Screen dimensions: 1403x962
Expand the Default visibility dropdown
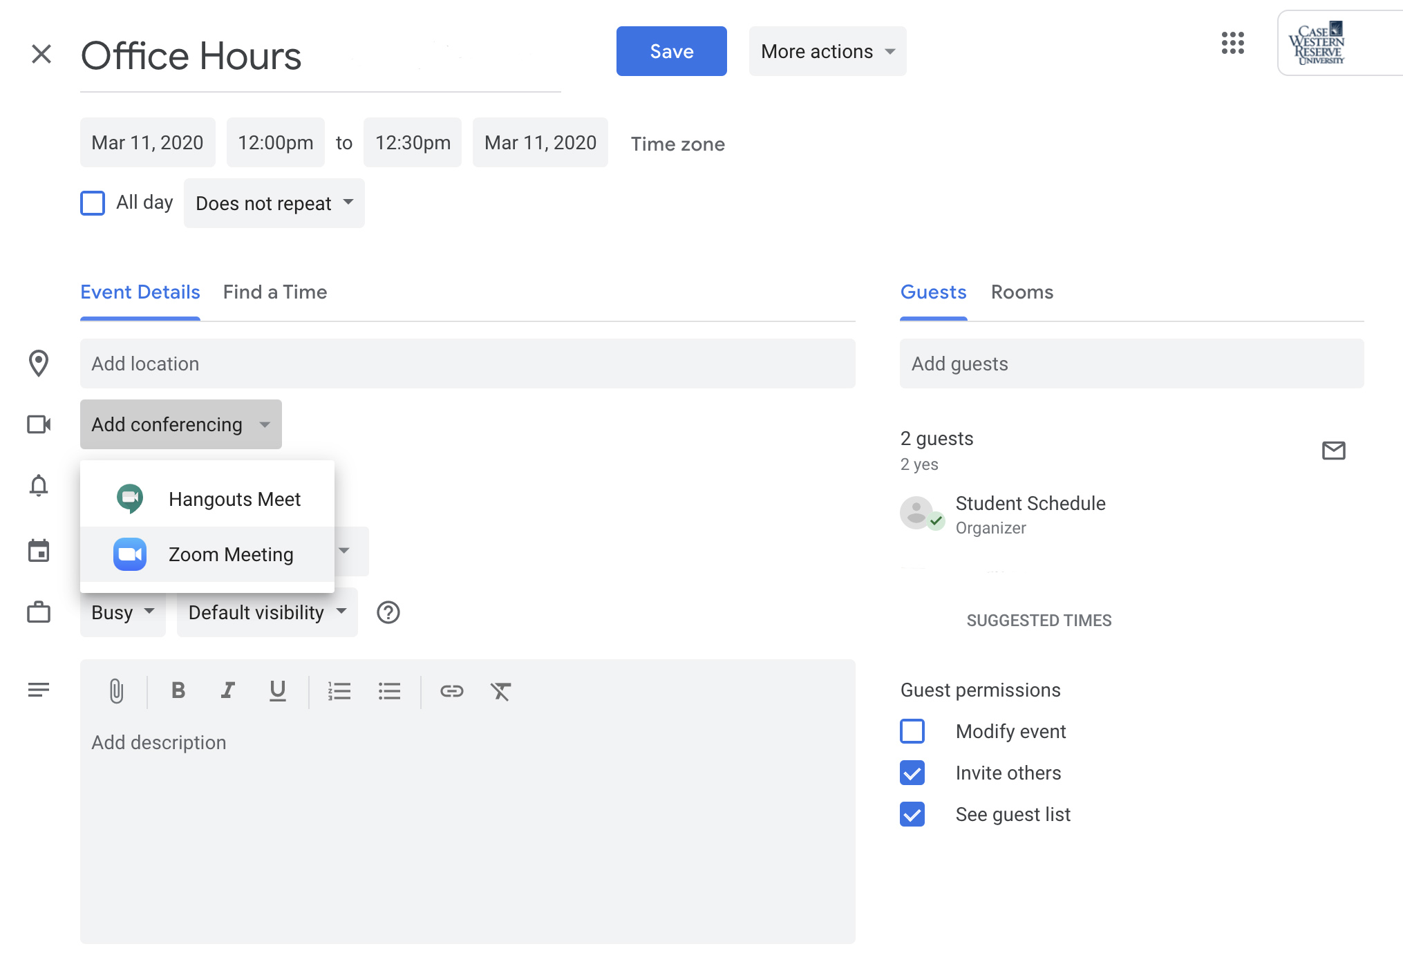[267, 612]
